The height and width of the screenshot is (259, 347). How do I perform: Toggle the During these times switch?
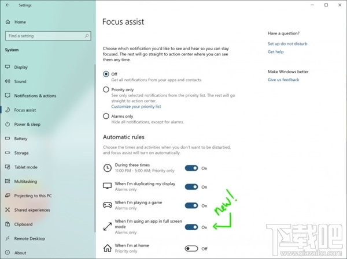click(191, 168)
